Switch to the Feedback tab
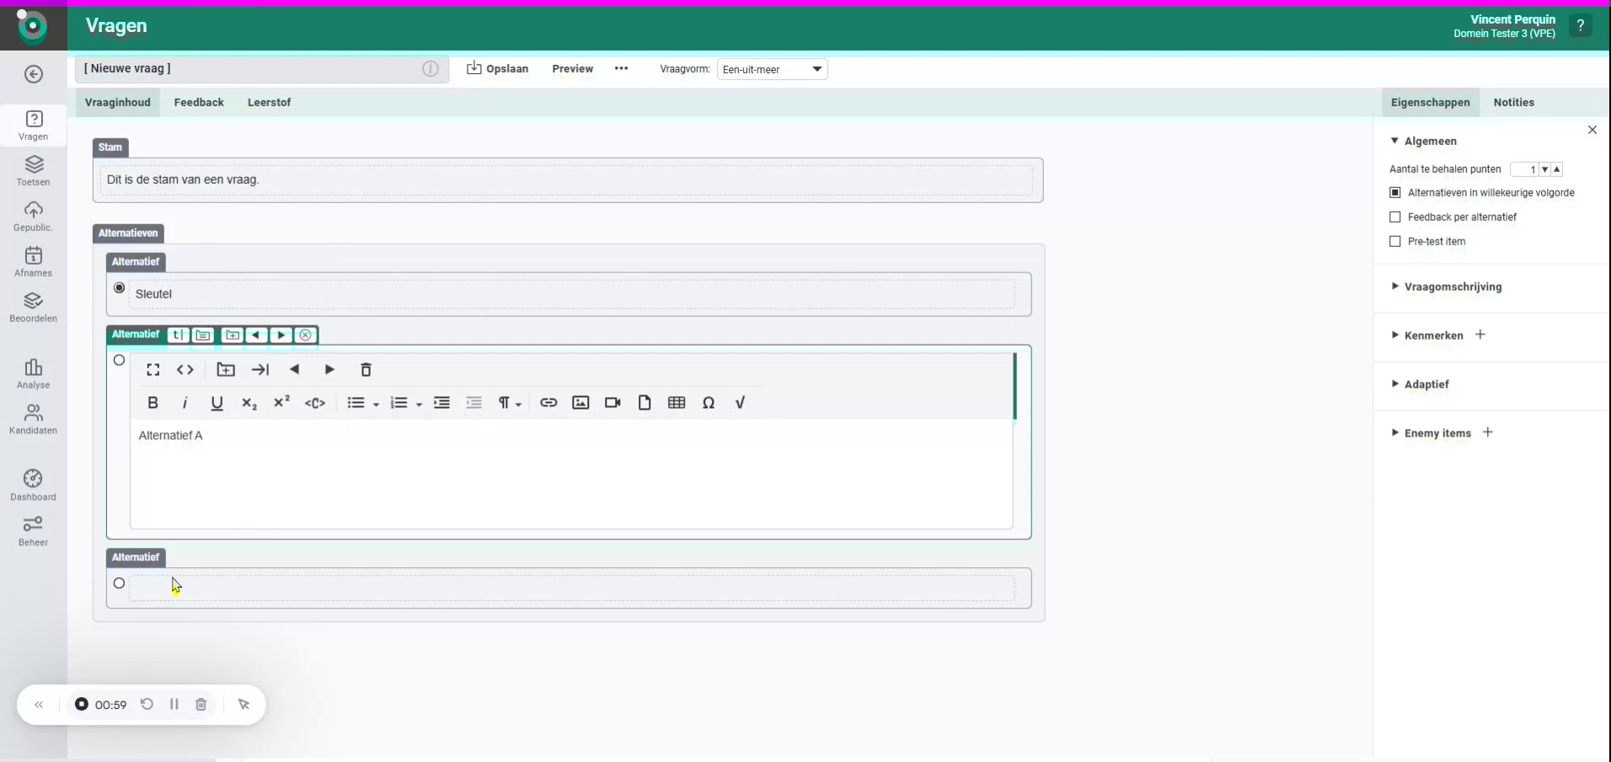Viewport: 1611px width, 762px height. pyautogui.click(x=199, y=102)
